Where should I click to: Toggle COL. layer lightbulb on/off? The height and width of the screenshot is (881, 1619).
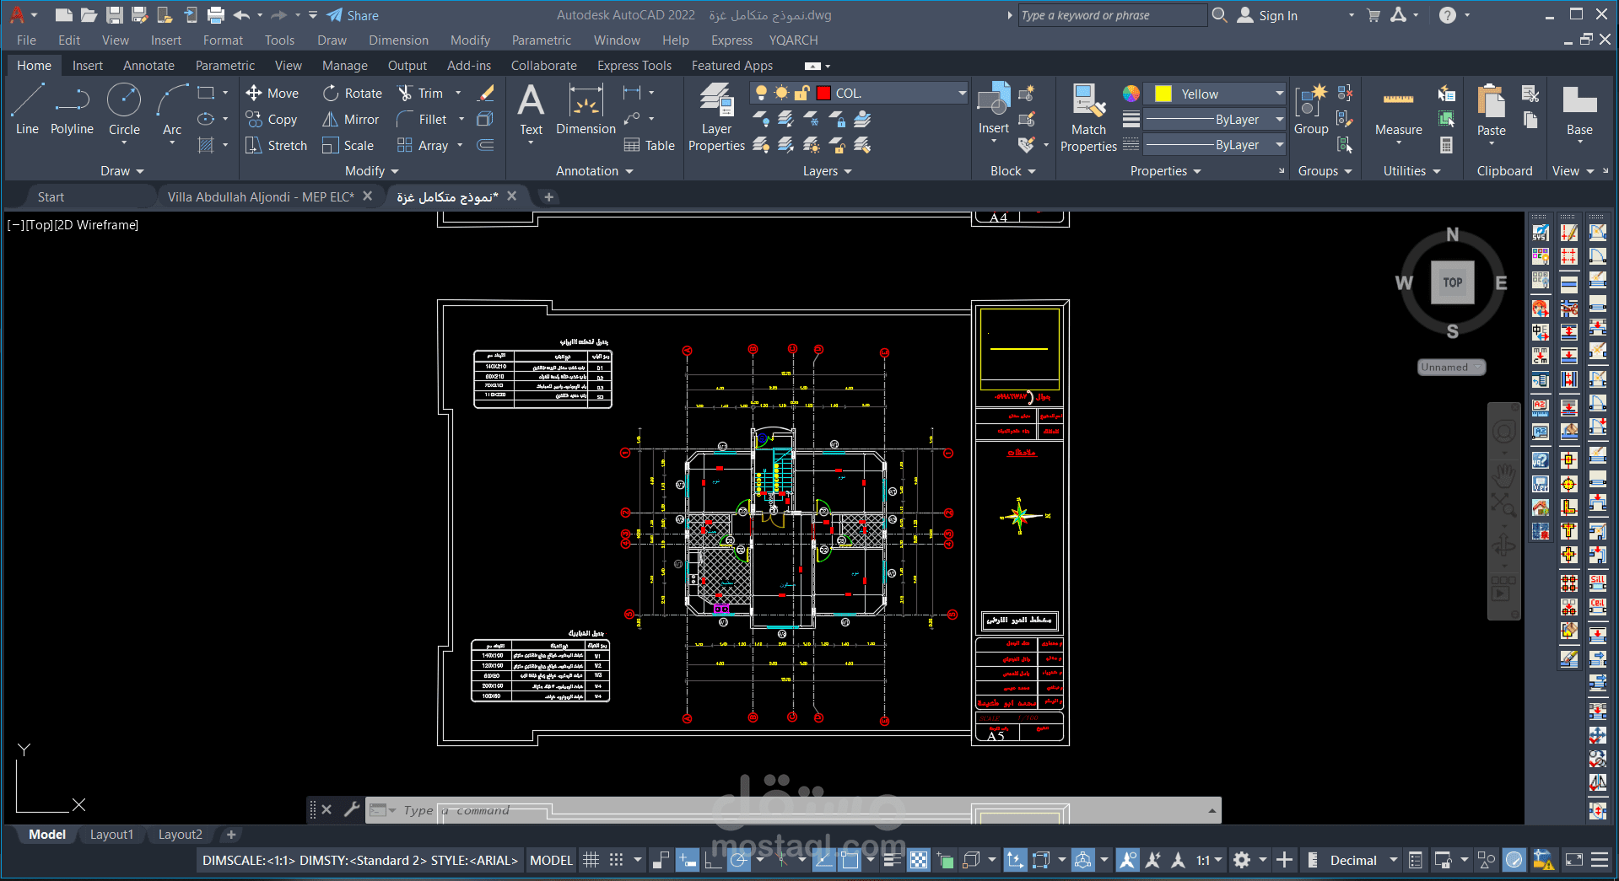click(x=762, y=93)
